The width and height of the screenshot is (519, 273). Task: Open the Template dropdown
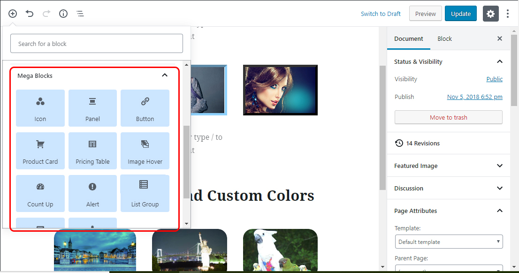pyautogui.click(x=449, y=242)
